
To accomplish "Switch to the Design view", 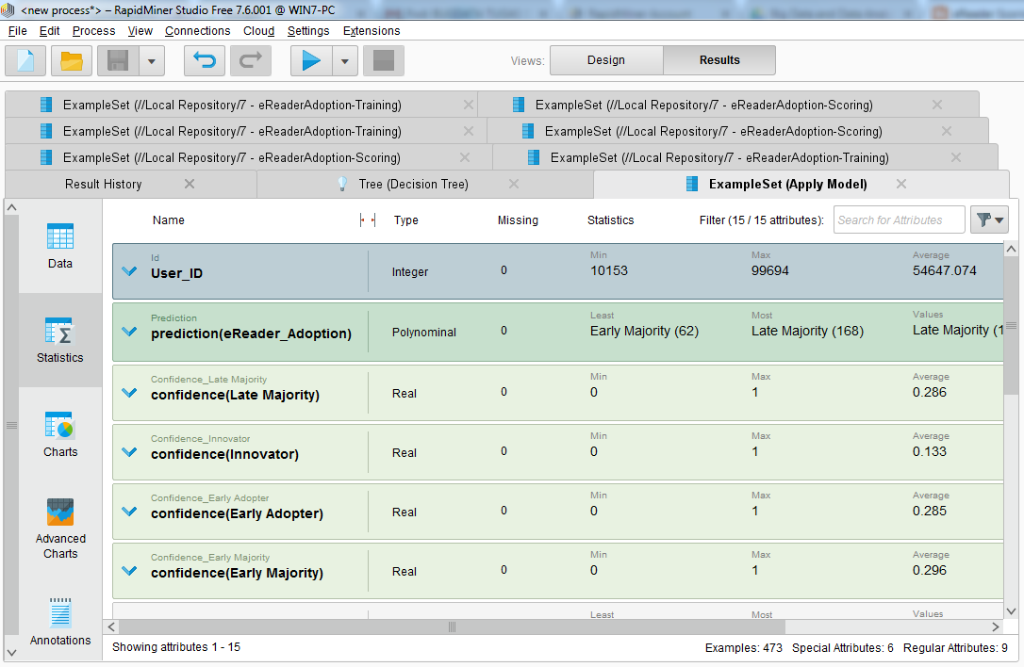I will 606,59.
